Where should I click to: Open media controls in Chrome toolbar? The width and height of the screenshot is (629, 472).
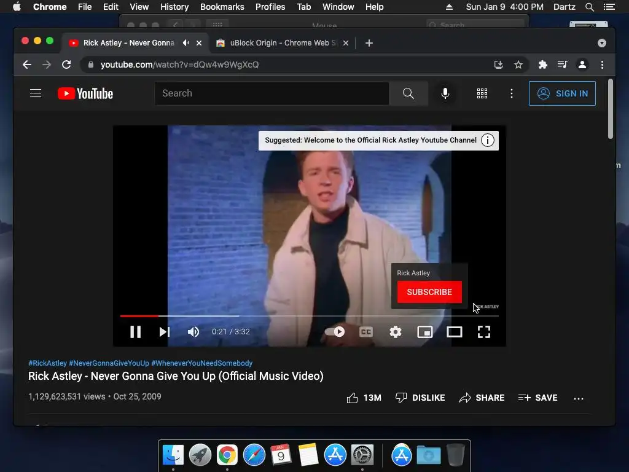pyautogui.click(x=563, y=65)
